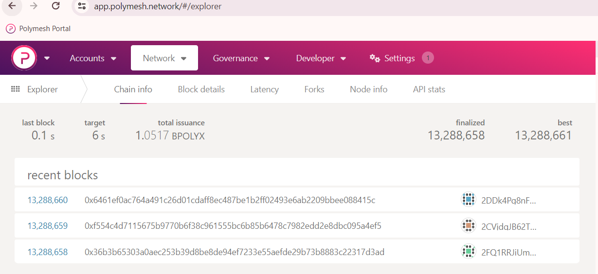Click identicon for validator 2FQ1RRJiUm
This screenshot has width=598, height=274.
[468, 251]
